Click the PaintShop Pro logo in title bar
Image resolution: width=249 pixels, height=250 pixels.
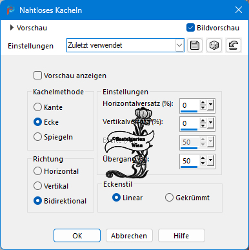tap(10, 10)
